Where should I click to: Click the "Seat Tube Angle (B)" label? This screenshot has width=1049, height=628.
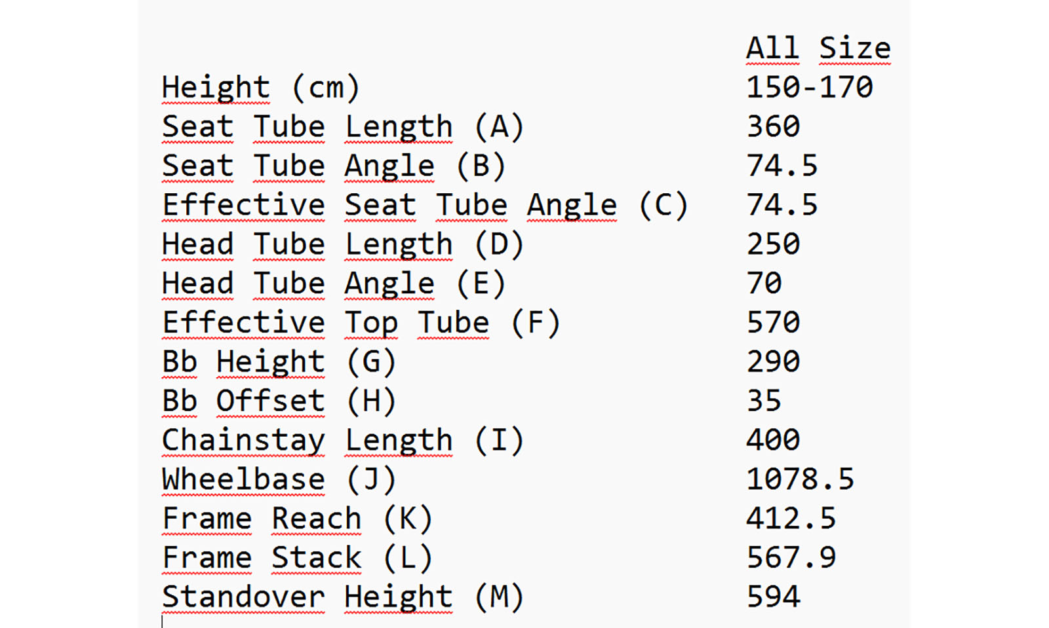click(333, 166)
